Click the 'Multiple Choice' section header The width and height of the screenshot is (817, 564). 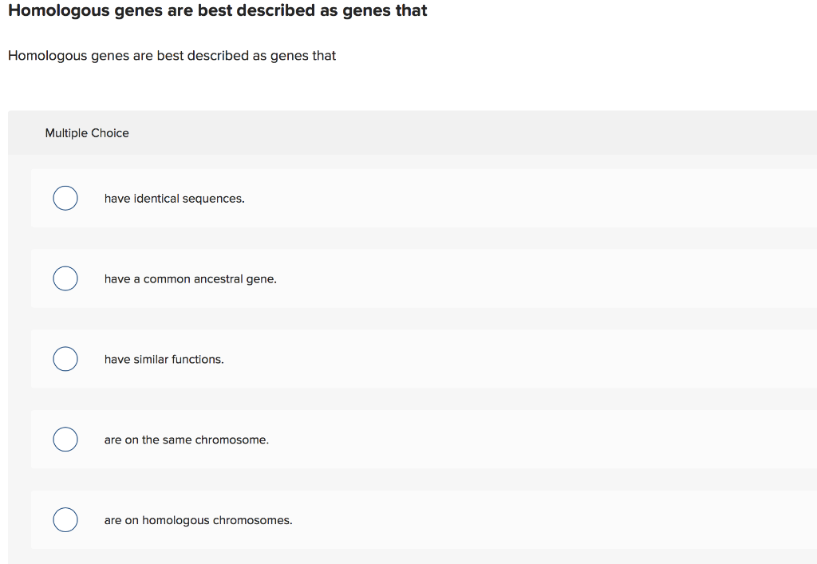pyautogui.click(x=87, y=133)
